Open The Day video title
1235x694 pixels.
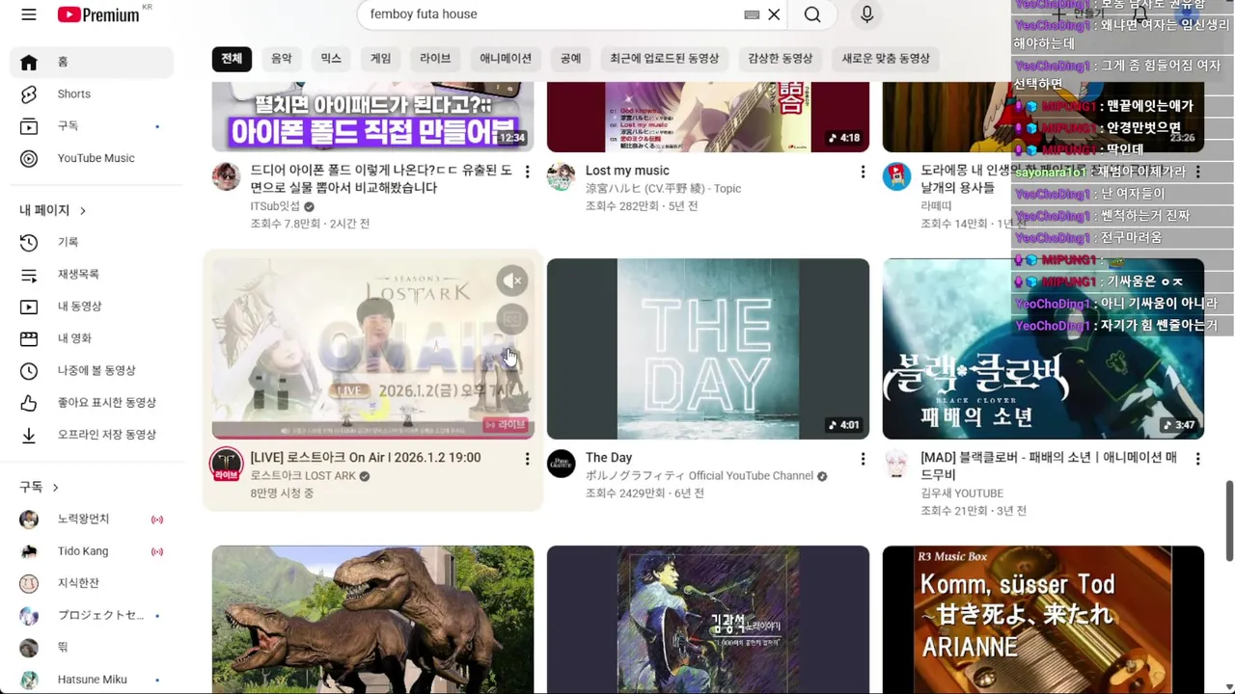click(609, 458)
